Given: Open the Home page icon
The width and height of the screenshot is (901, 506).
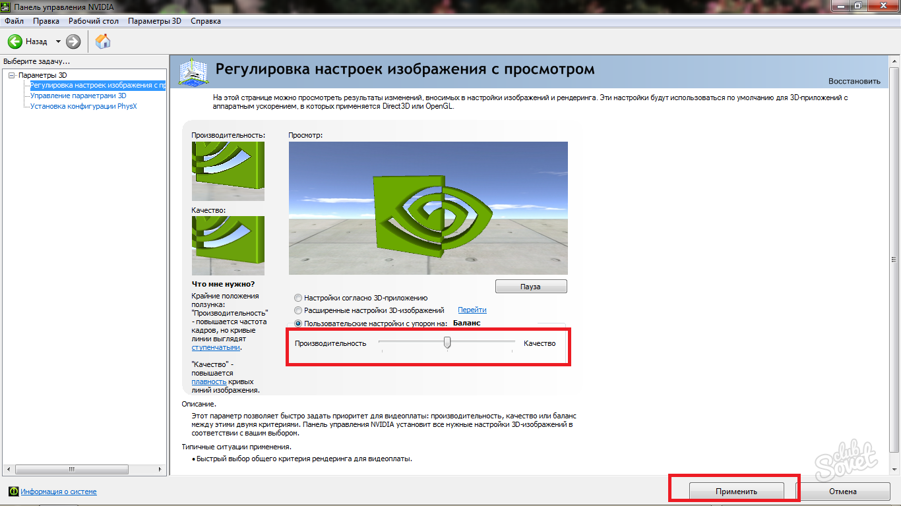Looking at the screenshot, I should tap(103, 42).
